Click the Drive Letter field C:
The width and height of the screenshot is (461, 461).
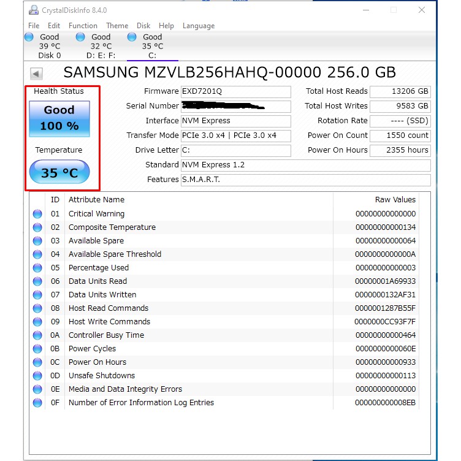236,150
